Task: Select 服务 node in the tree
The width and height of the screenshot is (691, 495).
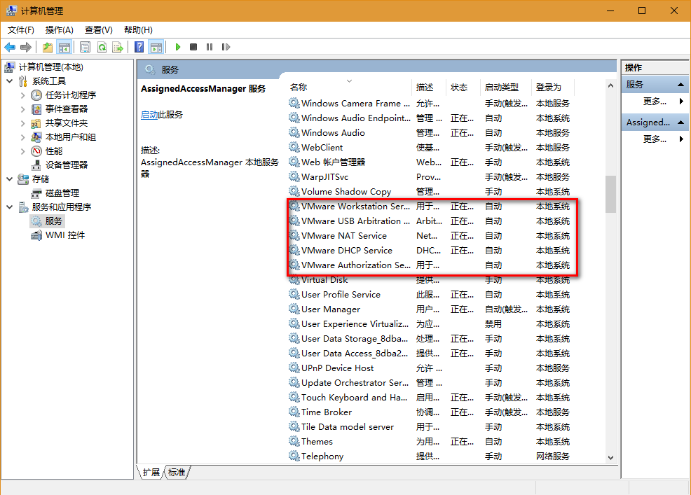Action: [53, 221]
